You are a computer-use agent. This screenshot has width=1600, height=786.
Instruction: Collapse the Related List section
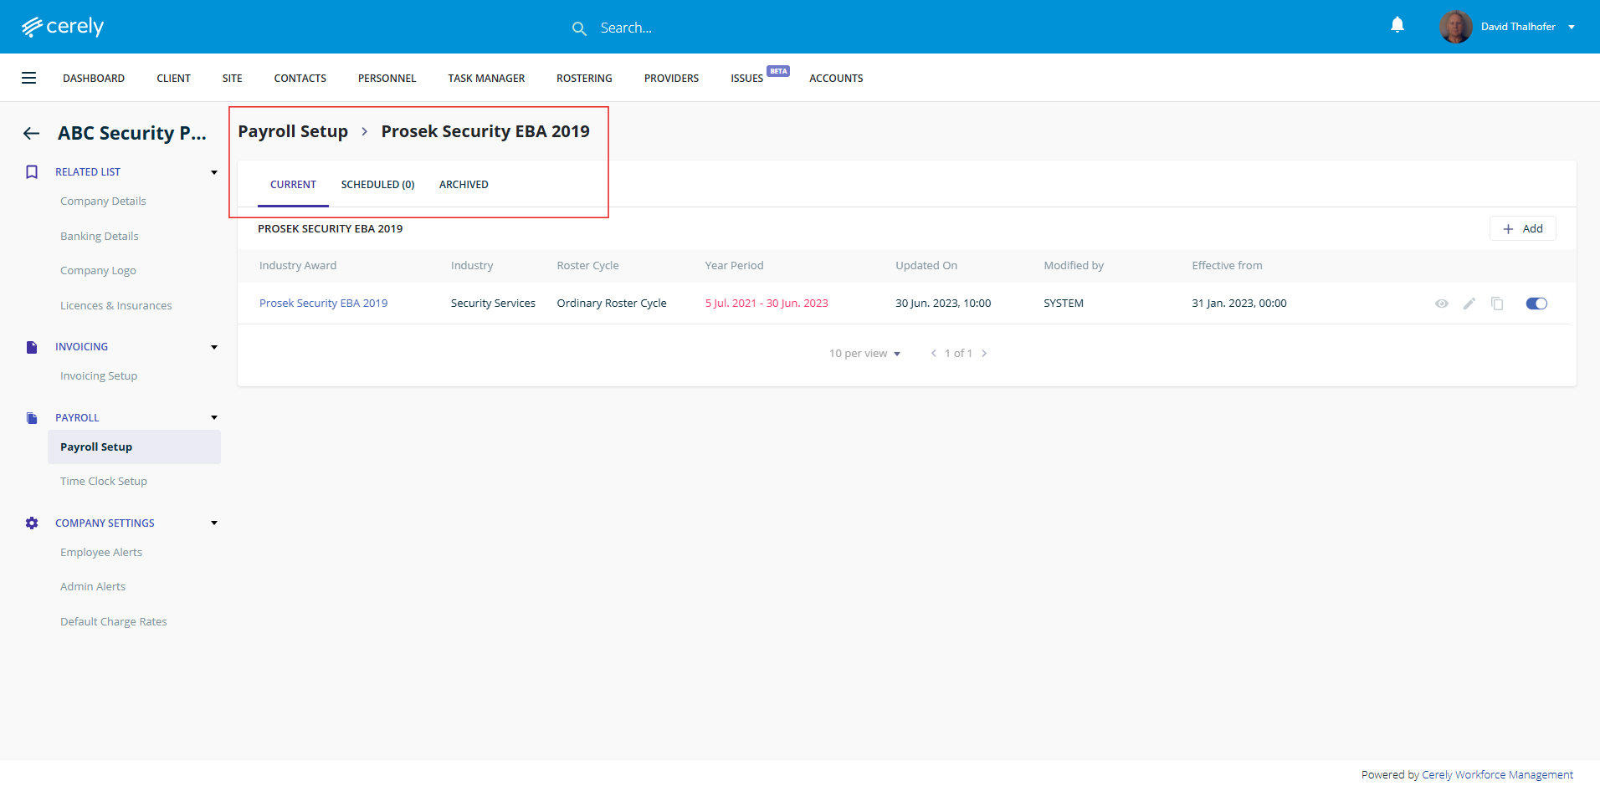point(214,172)
